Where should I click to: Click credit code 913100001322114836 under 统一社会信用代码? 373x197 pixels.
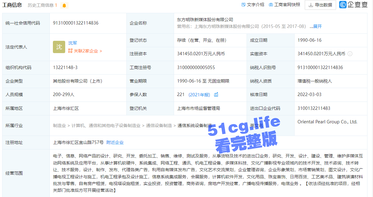(76, 23)
